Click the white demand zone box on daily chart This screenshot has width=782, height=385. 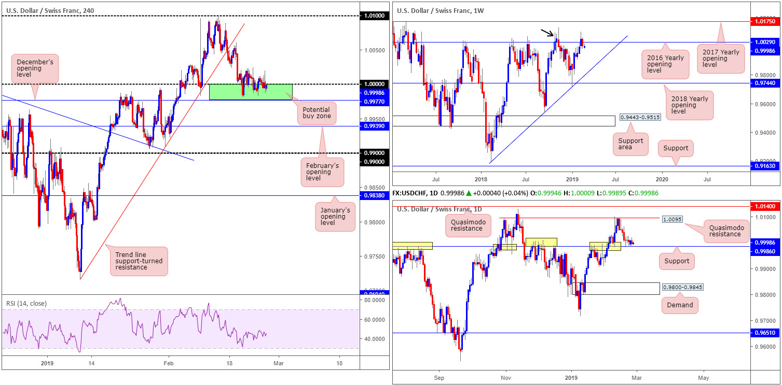(615, 289)
